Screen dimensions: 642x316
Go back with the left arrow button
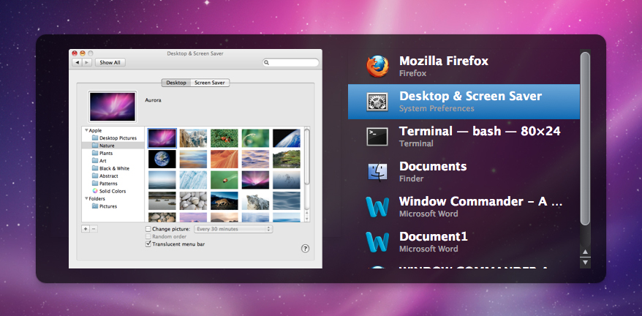coord(77,62)
